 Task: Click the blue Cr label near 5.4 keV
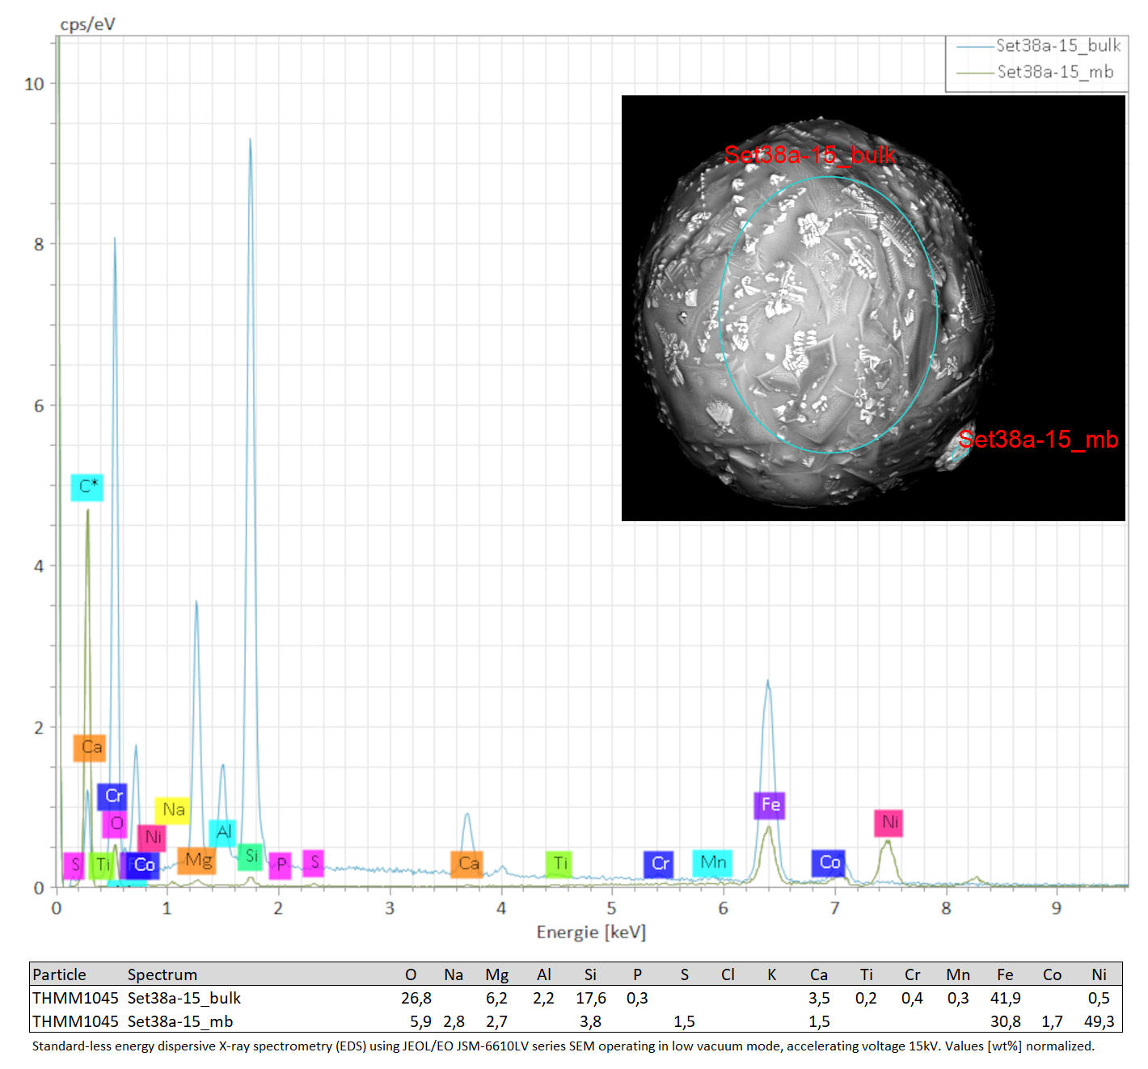[x=659, y=865]
